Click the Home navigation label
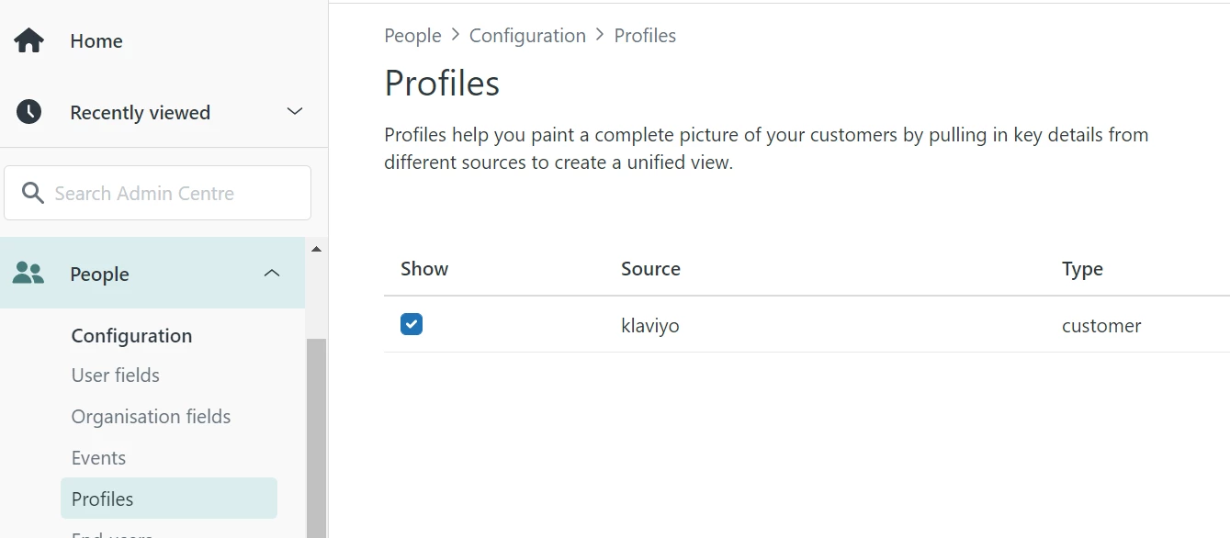This screenshot has width=1230, height=538. pos(96,41)
